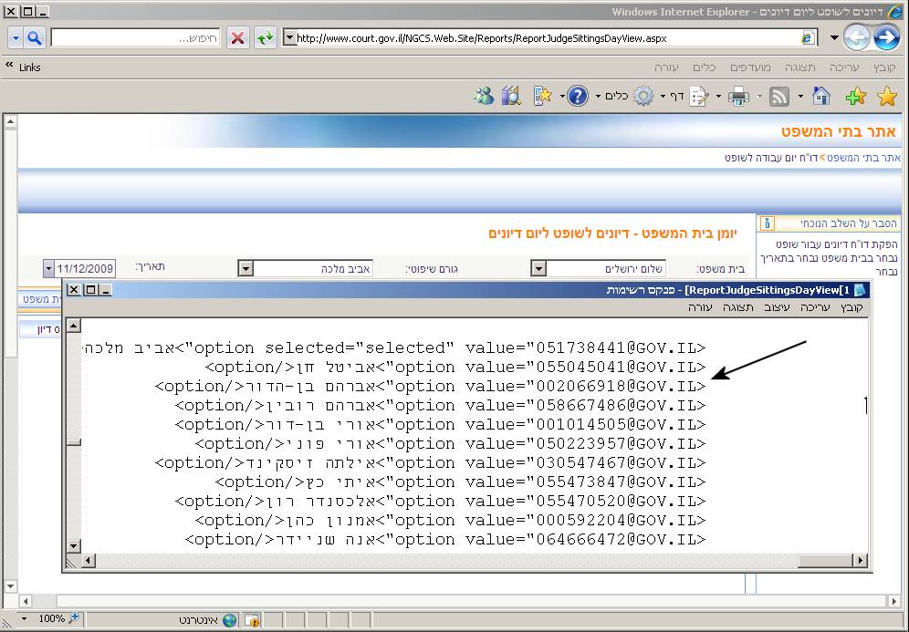Open the date 11/12/2009 dropdown

[48, 269]
